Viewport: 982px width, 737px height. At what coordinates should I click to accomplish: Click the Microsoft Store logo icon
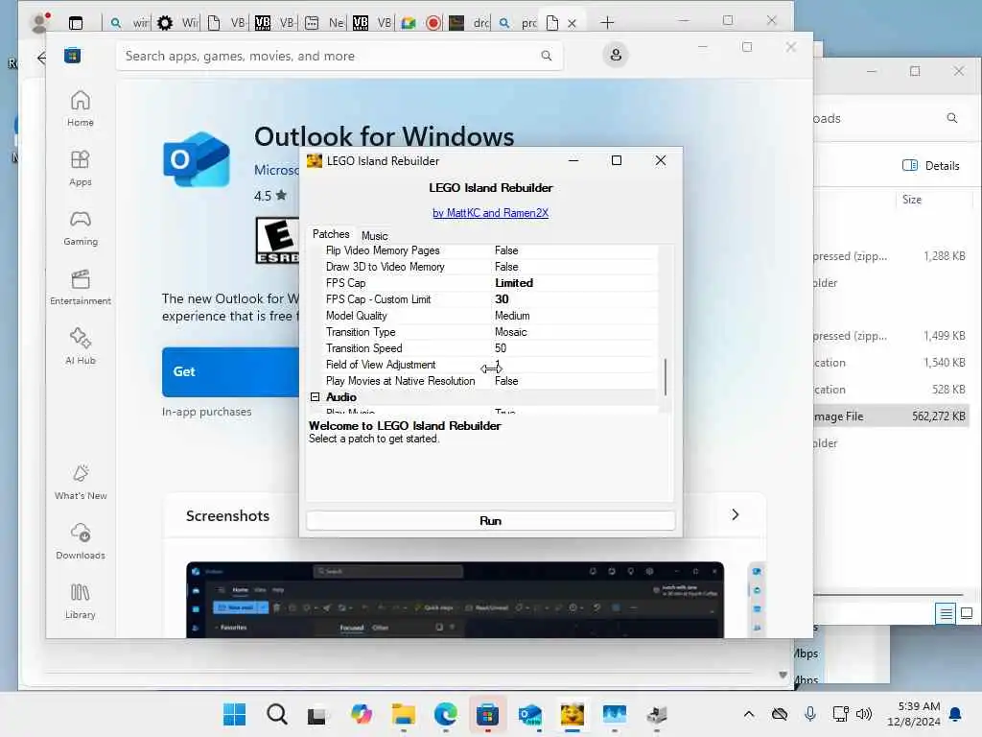pos(73,56)
